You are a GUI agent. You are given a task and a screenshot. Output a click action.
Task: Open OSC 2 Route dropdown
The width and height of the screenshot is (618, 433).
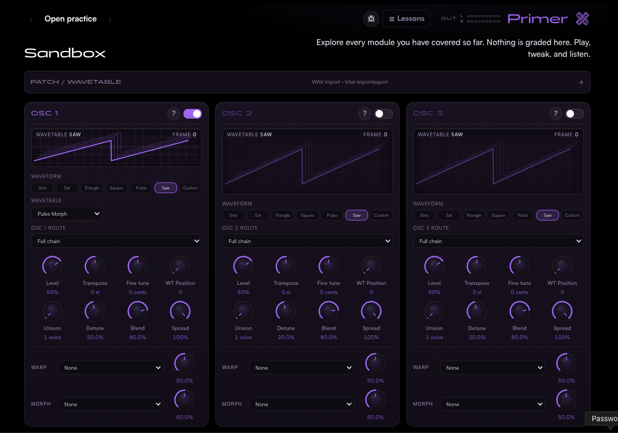click(x=307, y=241)
